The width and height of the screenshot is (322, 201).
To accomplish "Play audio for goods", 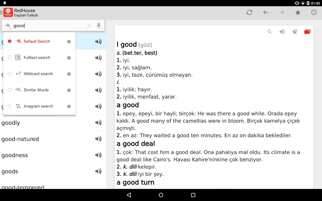I will point(98,171).
